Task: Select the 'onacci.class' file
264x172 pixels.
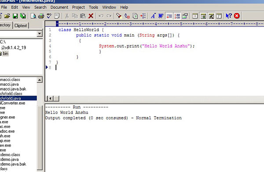Action: tap(10, 80)
